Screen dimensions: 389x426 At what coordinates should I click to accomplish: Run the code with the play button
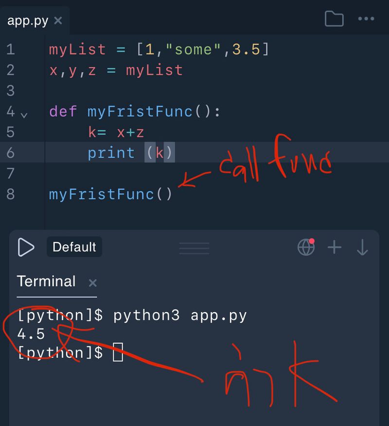tap(26, 247)
